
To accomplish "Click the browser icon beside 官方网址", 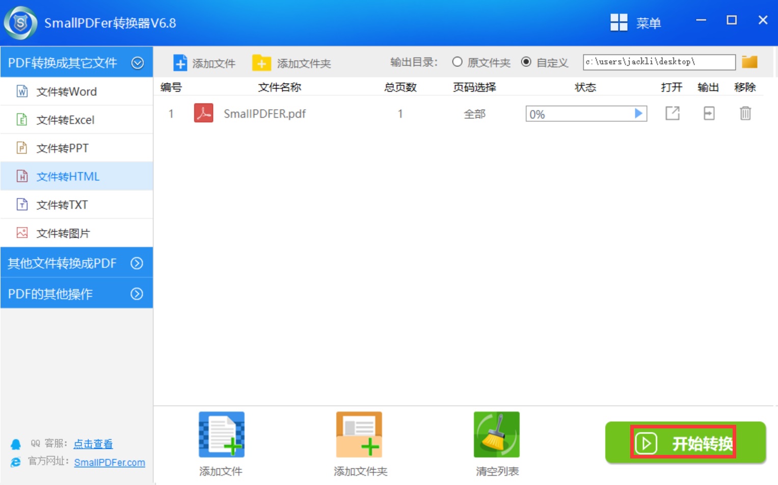I will pos(16,462).
